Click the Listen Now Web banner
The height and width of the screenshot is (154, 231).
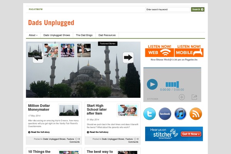159,51
